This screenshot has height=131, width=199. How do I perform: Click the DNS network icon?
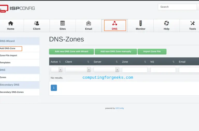coord(115,23)
